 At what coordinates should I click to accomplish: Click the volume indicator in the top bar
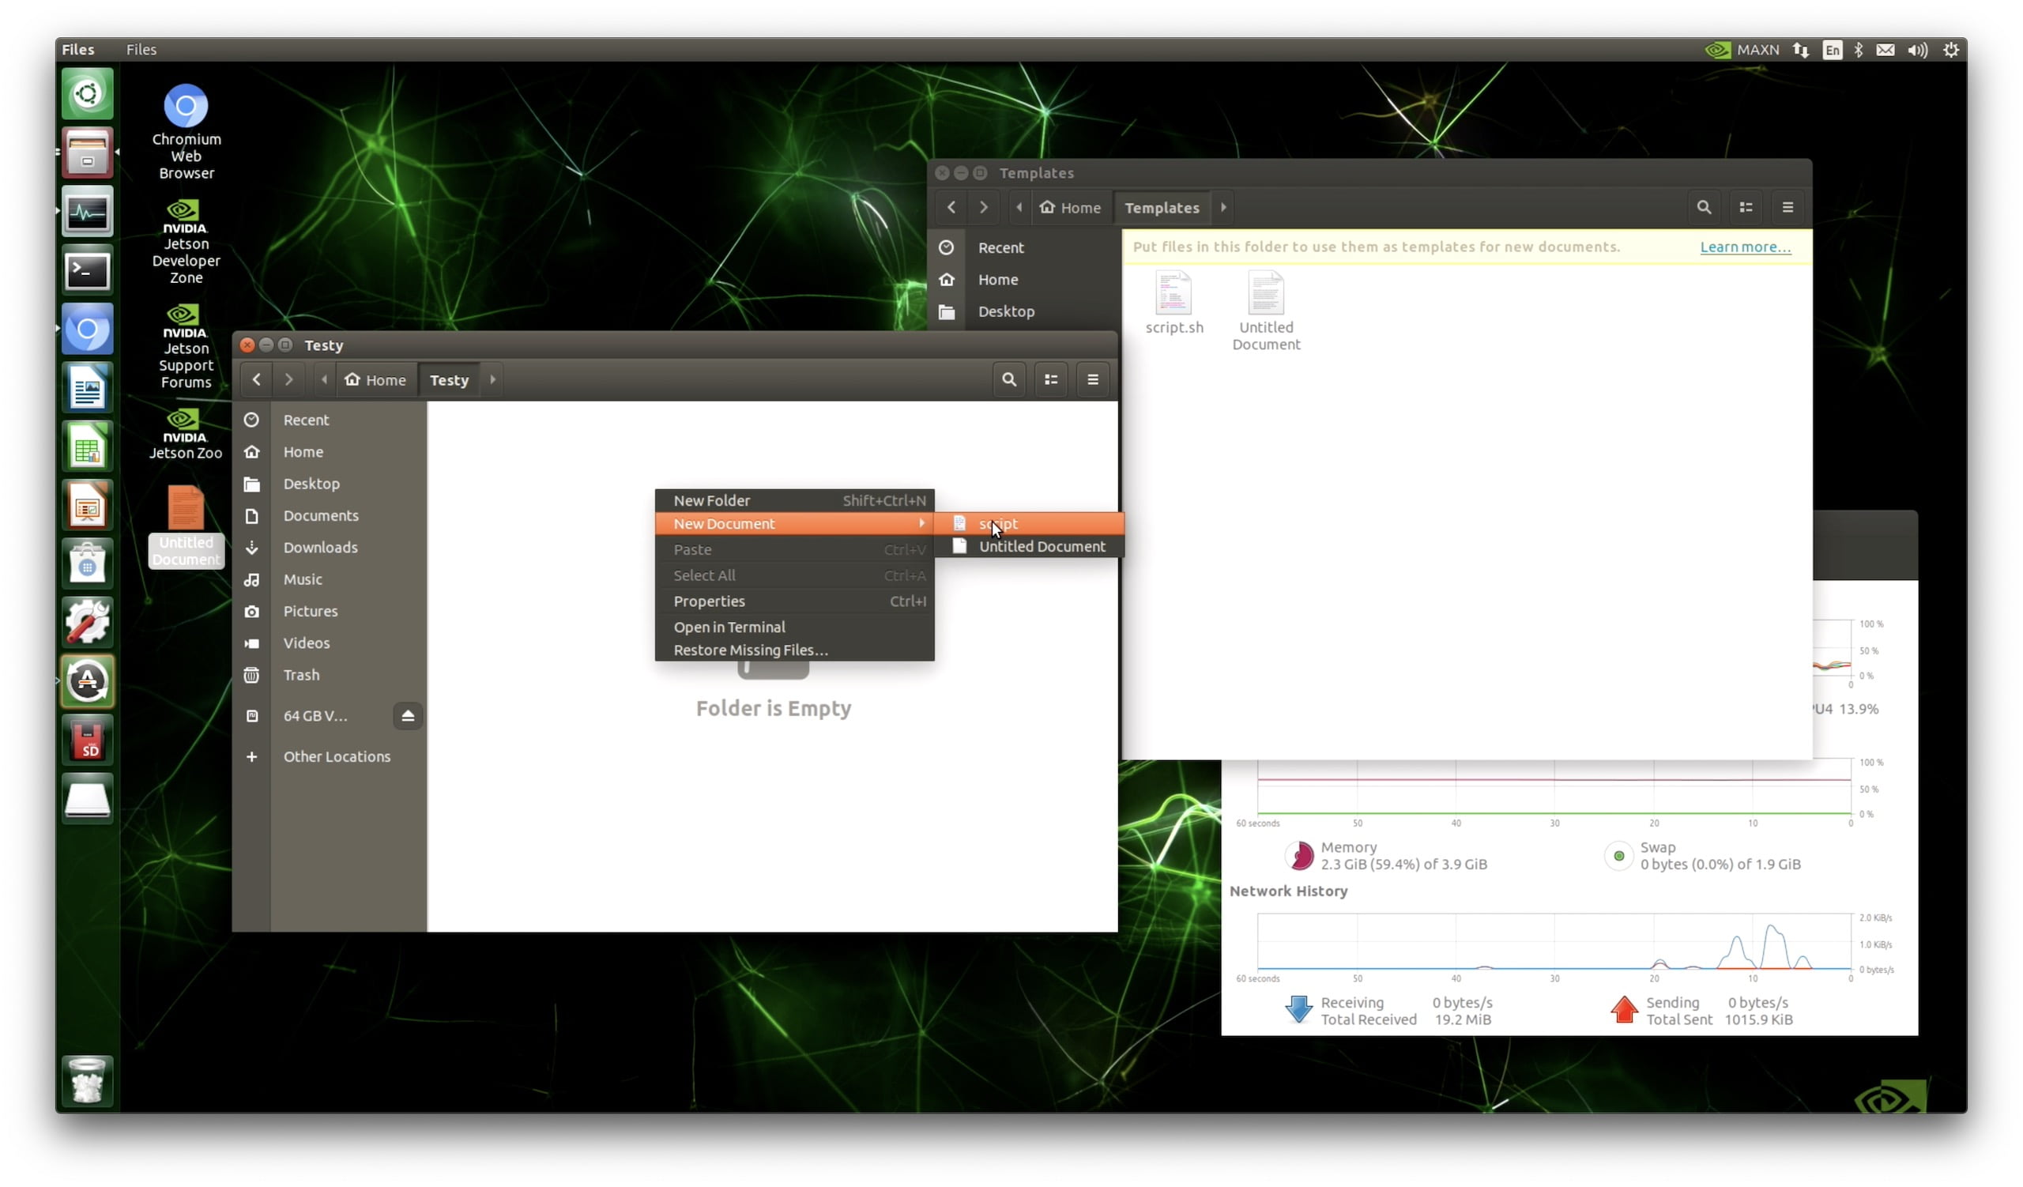point(1917,49)
